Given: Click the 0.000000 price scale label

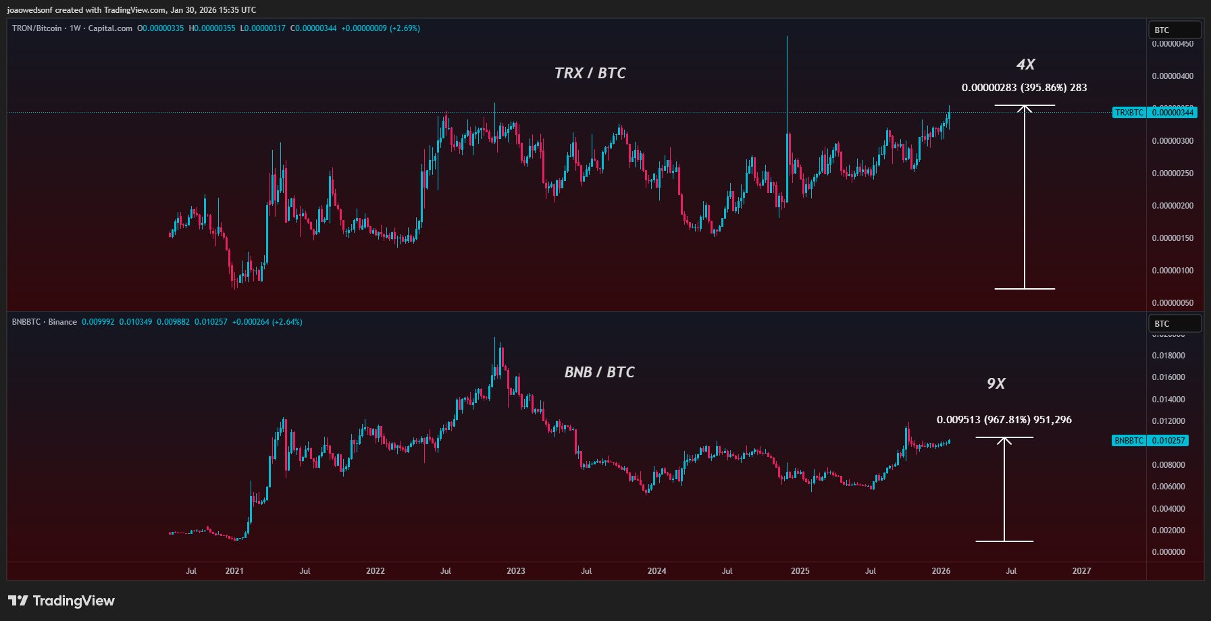Looking at the screenshot, I should click(1168, 552).
